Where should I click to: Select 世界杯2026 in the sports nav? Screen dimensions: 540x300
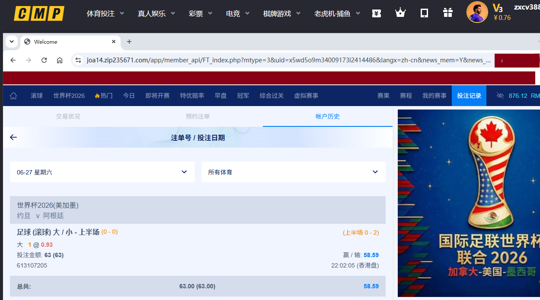point(69,96)
